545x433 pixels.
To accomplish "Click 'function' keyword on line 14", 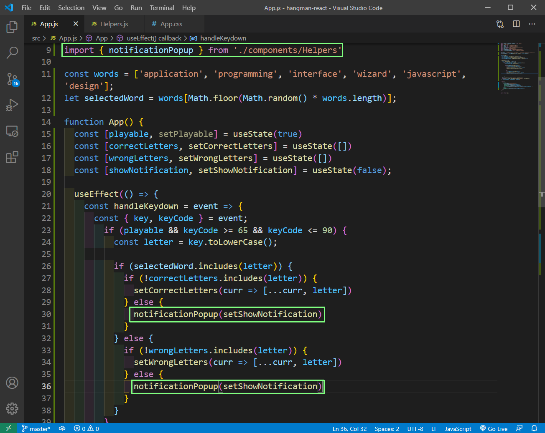I will click(84, 122).
